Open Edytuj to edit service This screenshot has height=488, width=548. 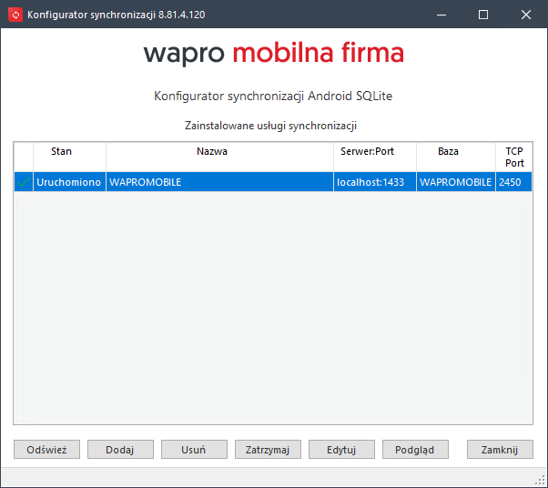[x=341, y=450]
